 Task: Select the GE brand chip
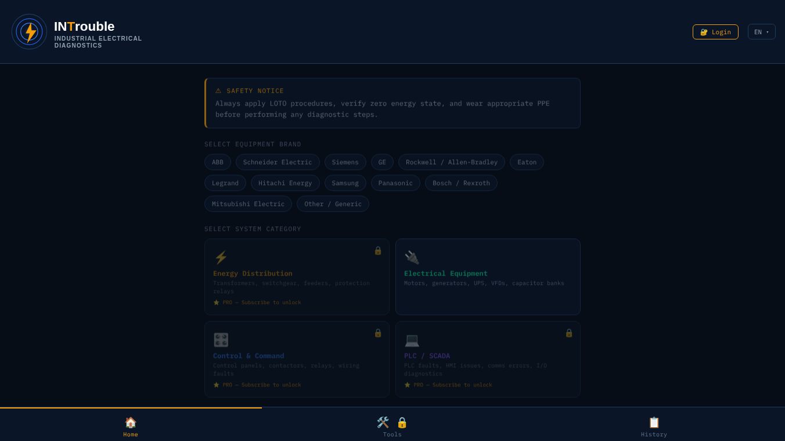(x=382, y=162)
